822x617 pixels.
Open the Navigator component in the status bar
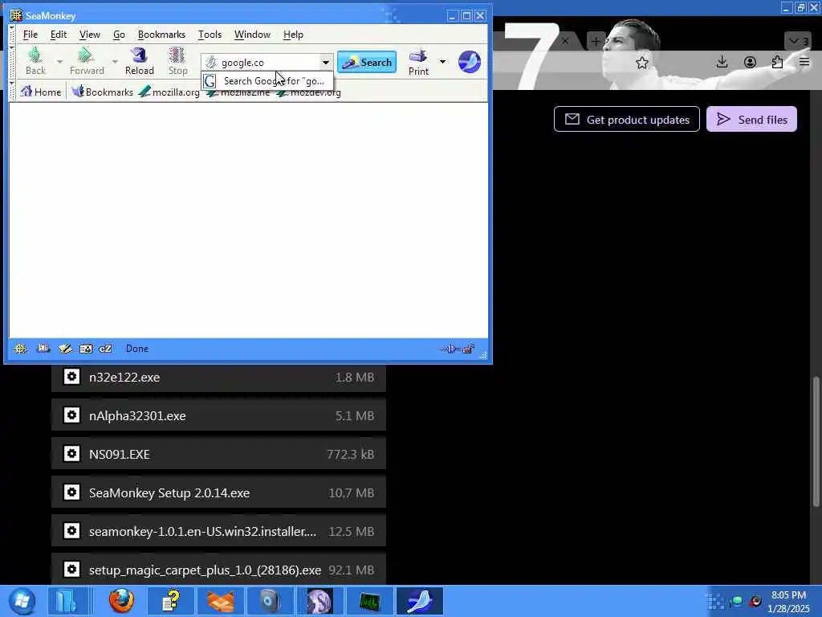click(20, 349)
